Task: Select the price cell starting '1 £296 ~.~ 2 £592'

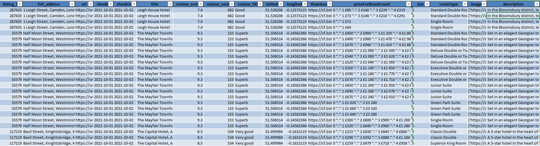Action: pyautogui.click(x=372, y=137)
